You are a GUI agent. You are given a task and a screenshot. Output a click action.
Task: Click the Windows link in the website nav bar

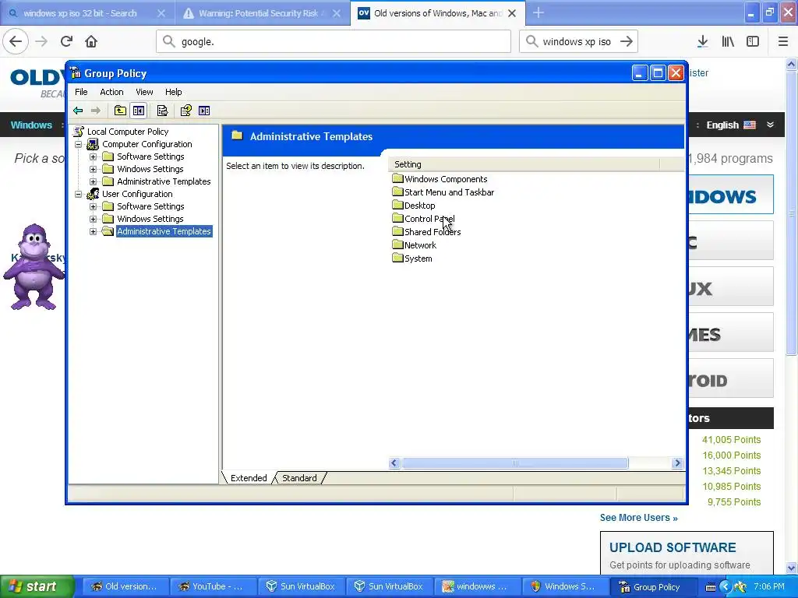coord(31,125)
